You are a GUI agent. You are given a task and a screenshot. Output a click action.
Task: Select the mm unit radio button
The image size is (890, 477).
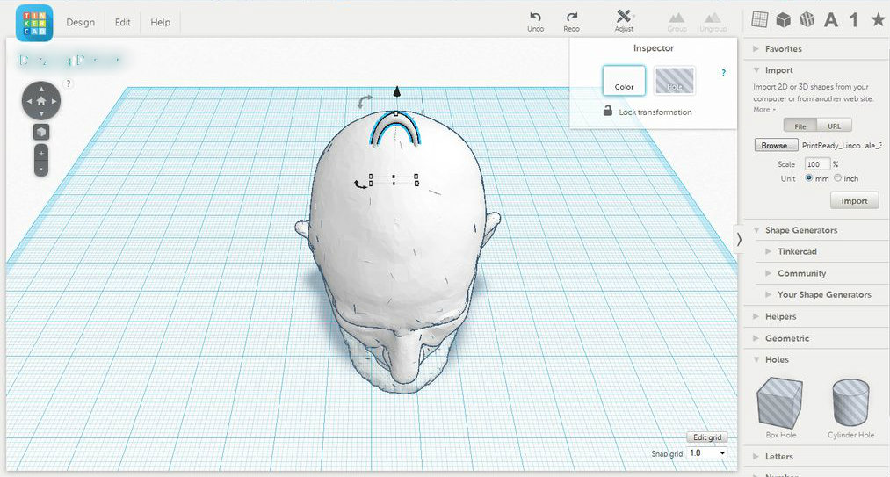pyautogui.click(x=809, y=178)
